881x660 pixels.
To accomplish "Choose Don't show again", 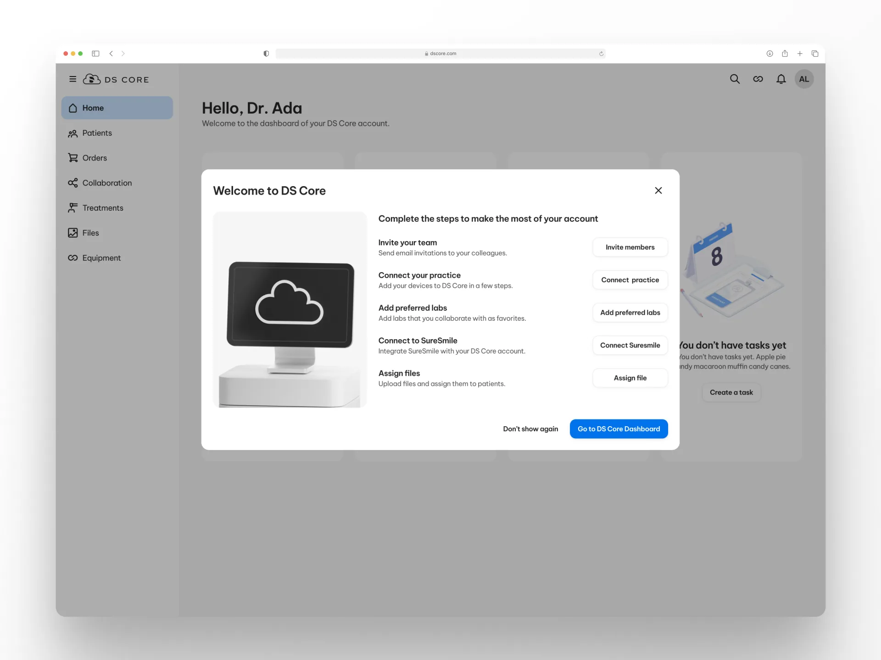I will (530, 429).
